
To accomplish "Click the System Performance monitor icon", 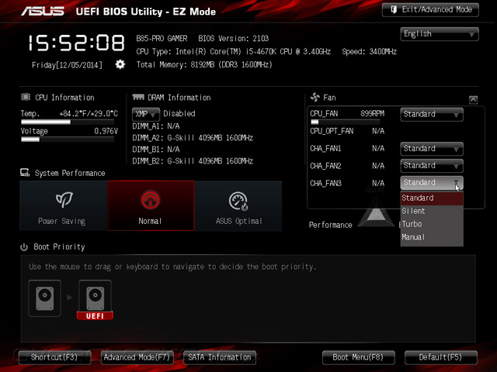I will 25,172.
